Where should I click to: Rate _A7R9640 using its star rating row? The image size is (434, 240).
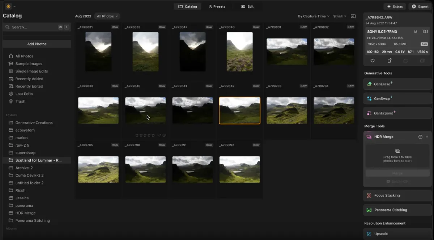point(145,135)
